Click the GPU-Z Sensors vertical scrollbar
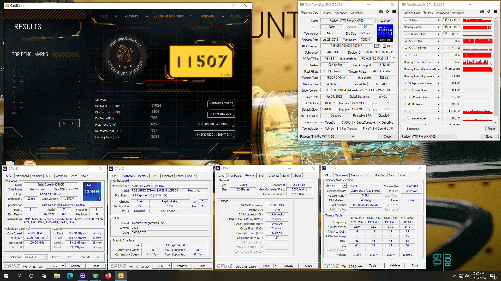 [496, 70]
